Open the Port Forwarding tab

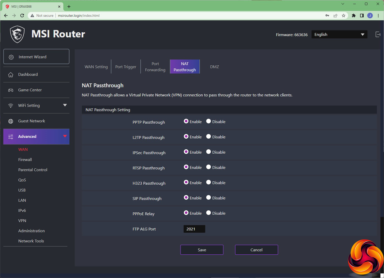[155, 67]
